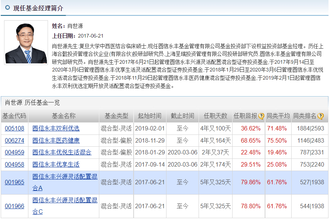Open the 圆信永丰医药健康 fund link
330x220 pixels.
pos(56,140)
